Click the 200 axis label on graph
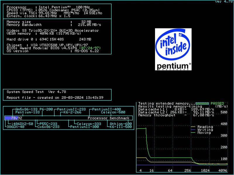This screenshot has width=234, height=175. coord(224,147)
